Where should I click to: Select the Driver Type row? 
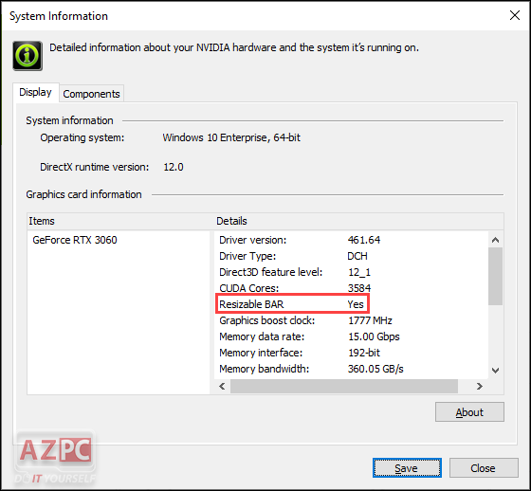pyautogui.click(x=352, y=256)
